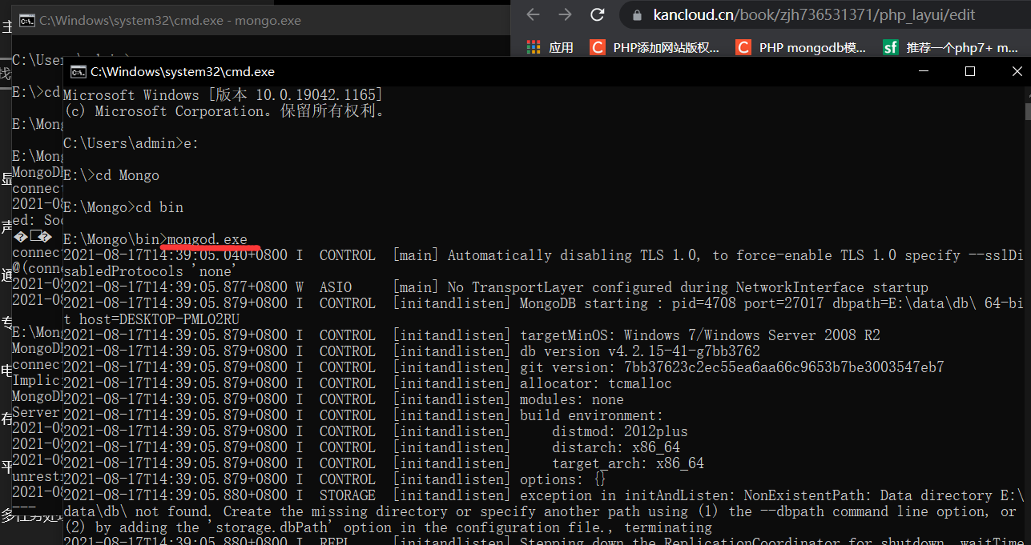Click the 'cmd.exe - mongo.exe' background window title
1031x545 pixels.
click(170, 20)
